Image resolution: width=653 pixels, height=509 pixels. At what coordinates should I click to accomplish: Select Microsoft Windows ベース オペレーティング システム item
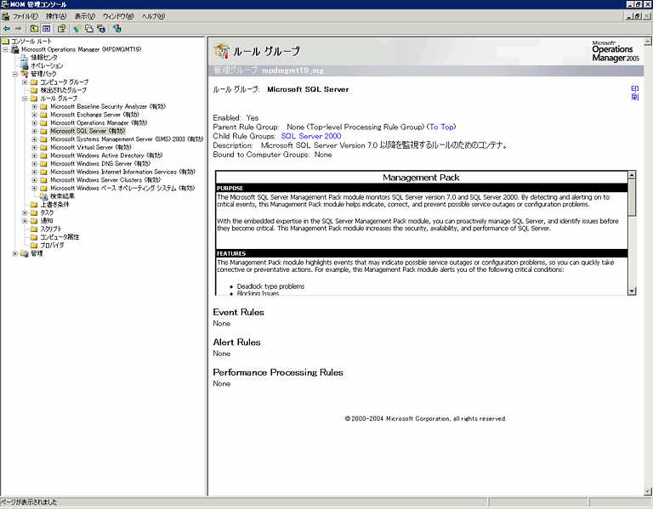point(122,188)
